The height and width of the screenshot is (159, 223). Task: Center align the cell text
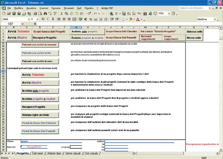tap(64, 19)
